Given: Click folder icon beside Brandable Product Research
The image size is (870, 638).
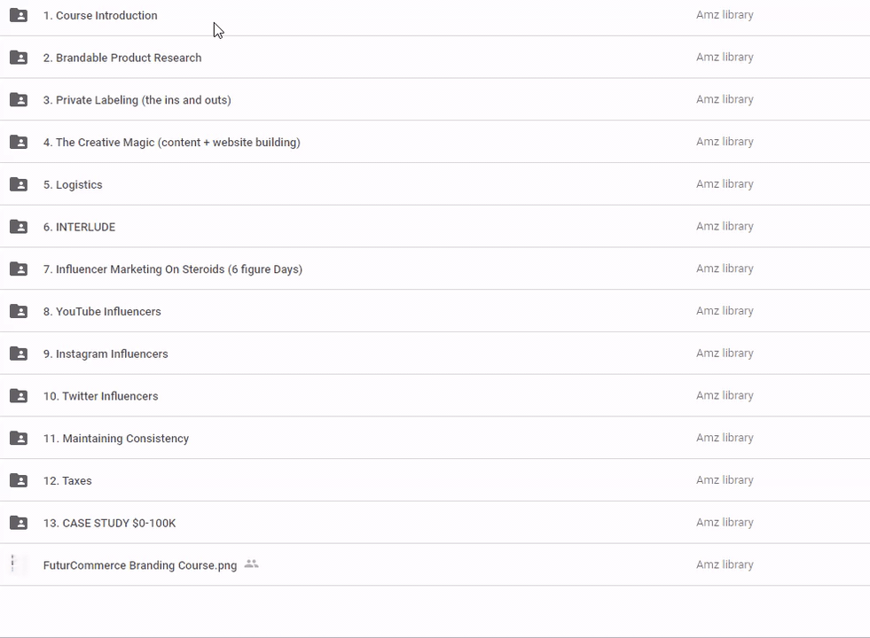Looking at the screenshot, I should pyautogui.click(x=19, y=58).
